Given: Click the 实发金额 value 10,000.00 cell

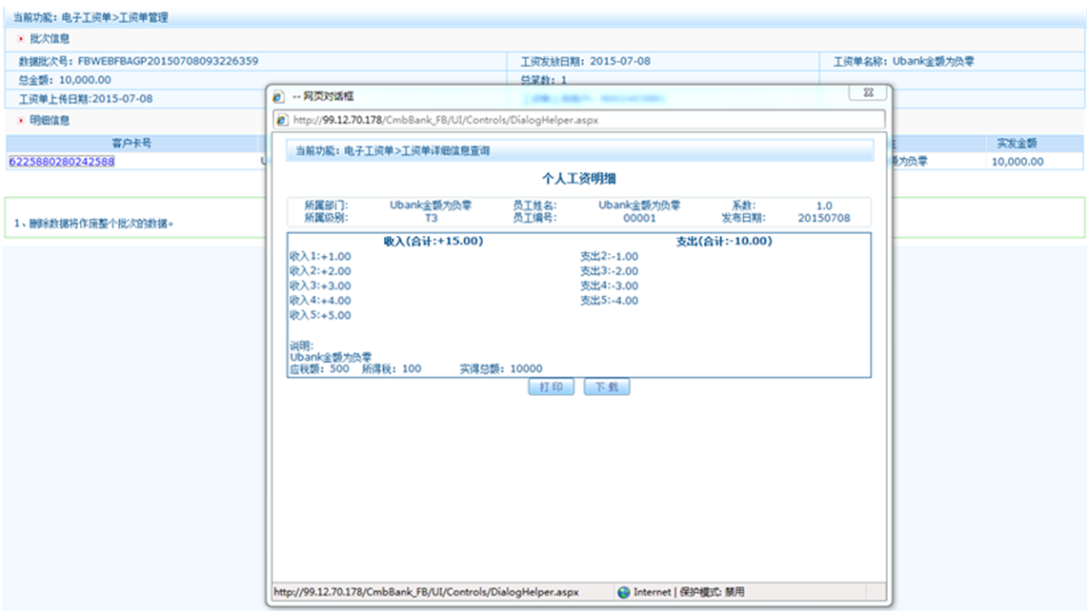Looking at the screenshot, I should click(1017, 161).
